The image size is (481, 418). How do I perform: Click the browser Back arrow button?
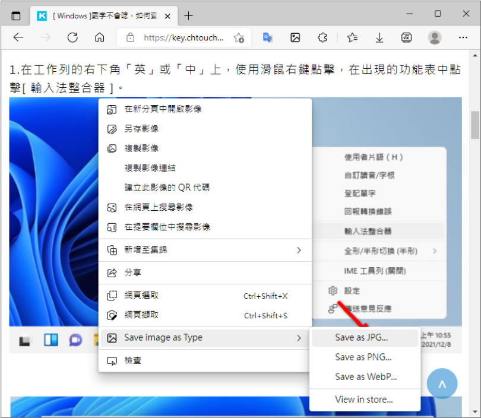[x=18, y=38]
